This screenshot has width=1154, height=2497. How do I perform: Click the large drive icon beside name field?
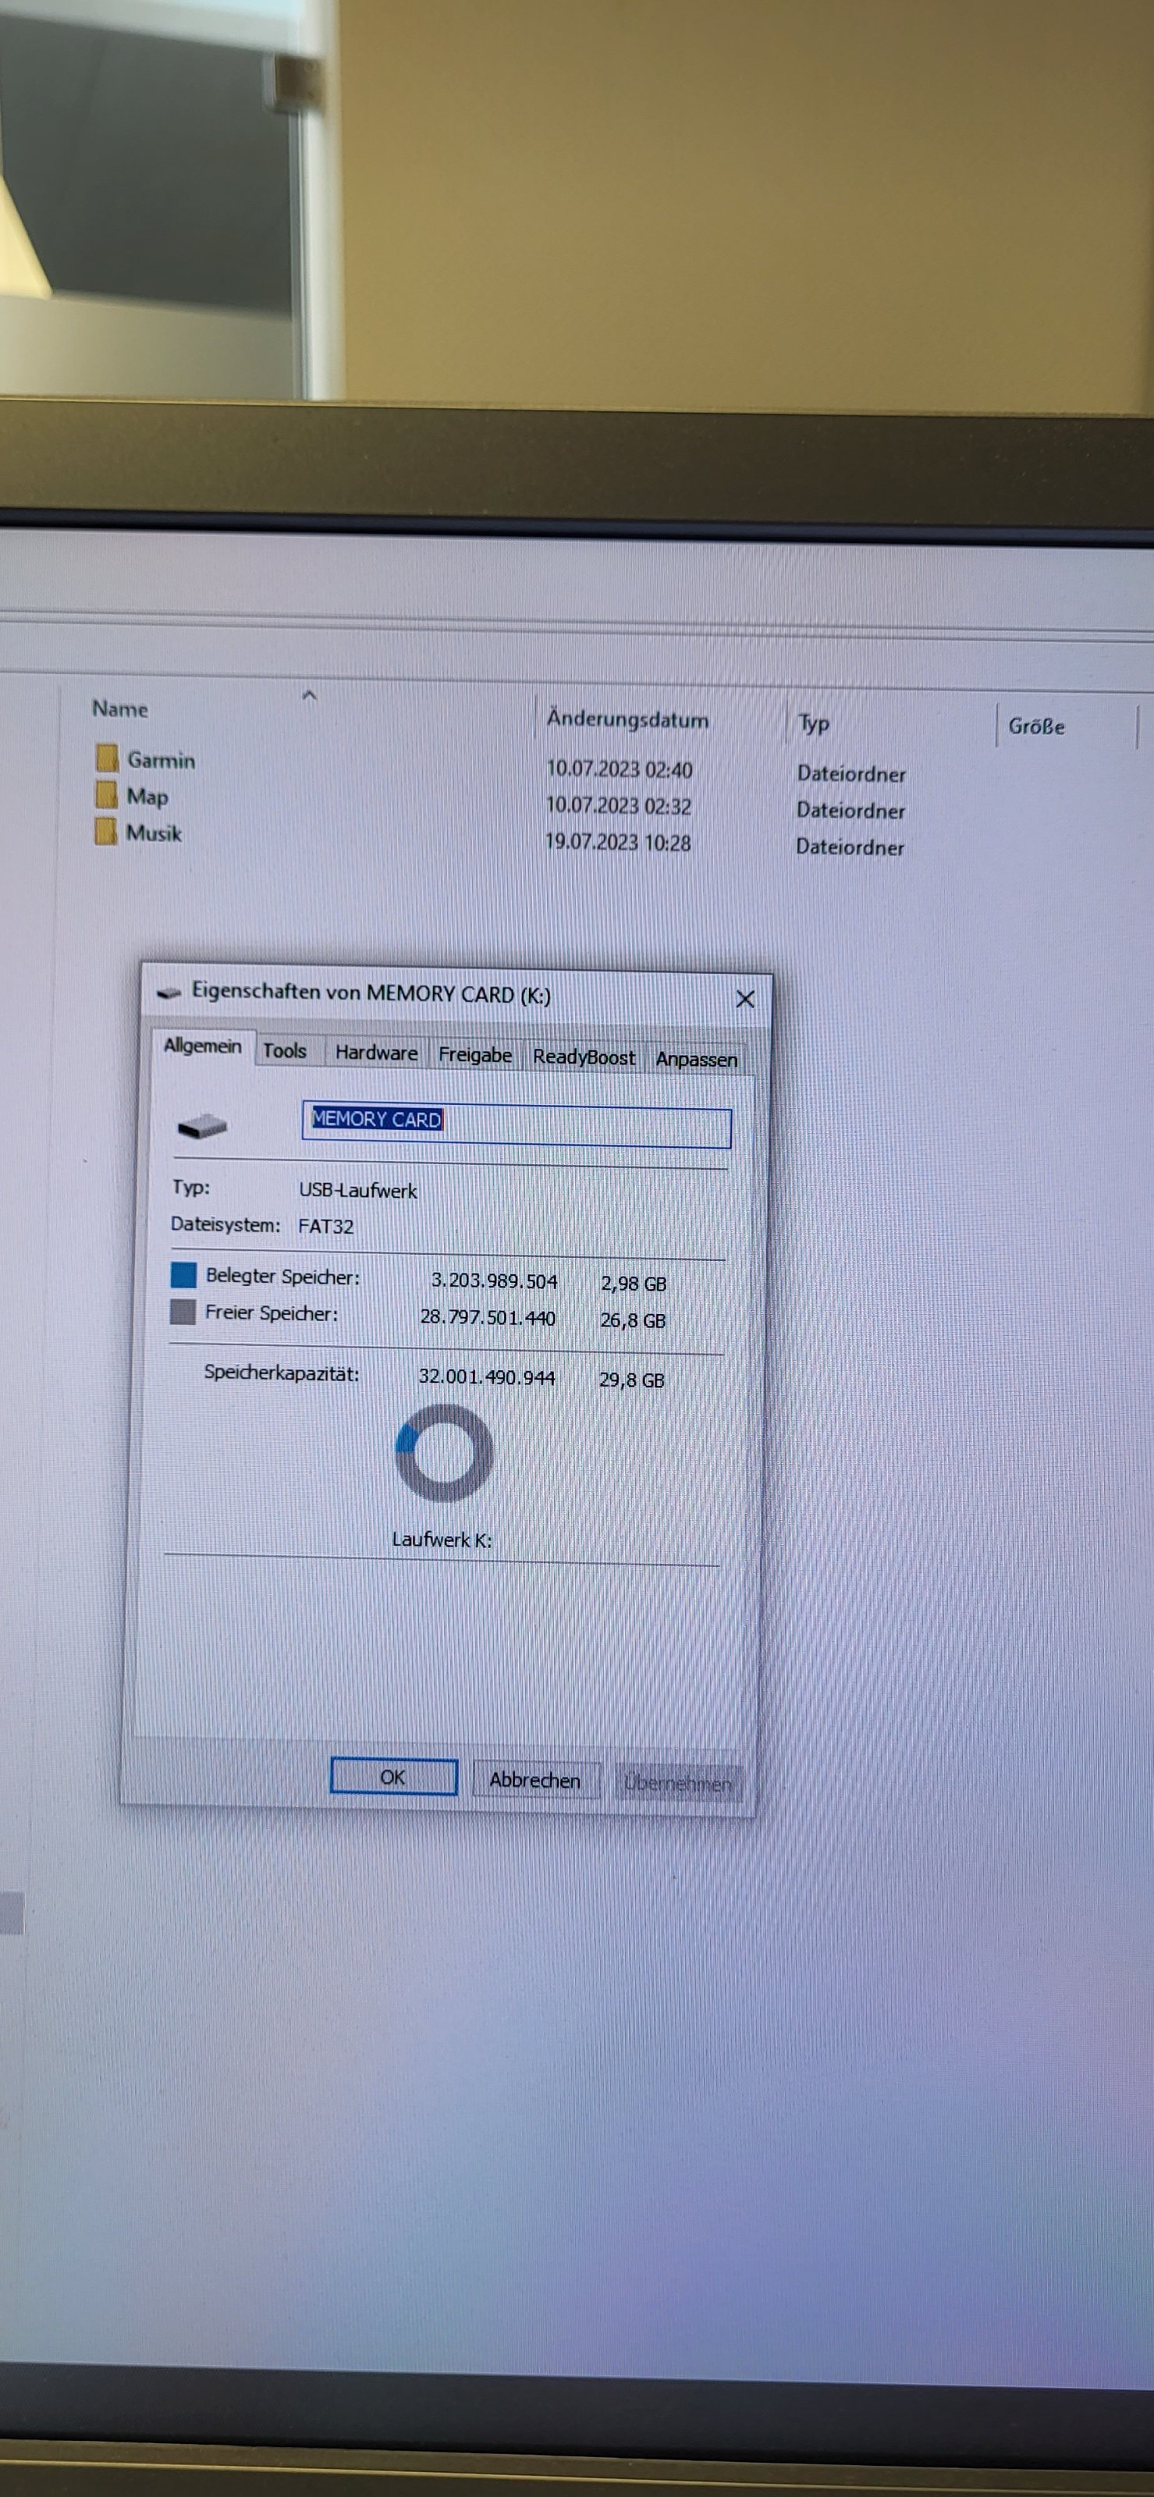(203, 1125)
